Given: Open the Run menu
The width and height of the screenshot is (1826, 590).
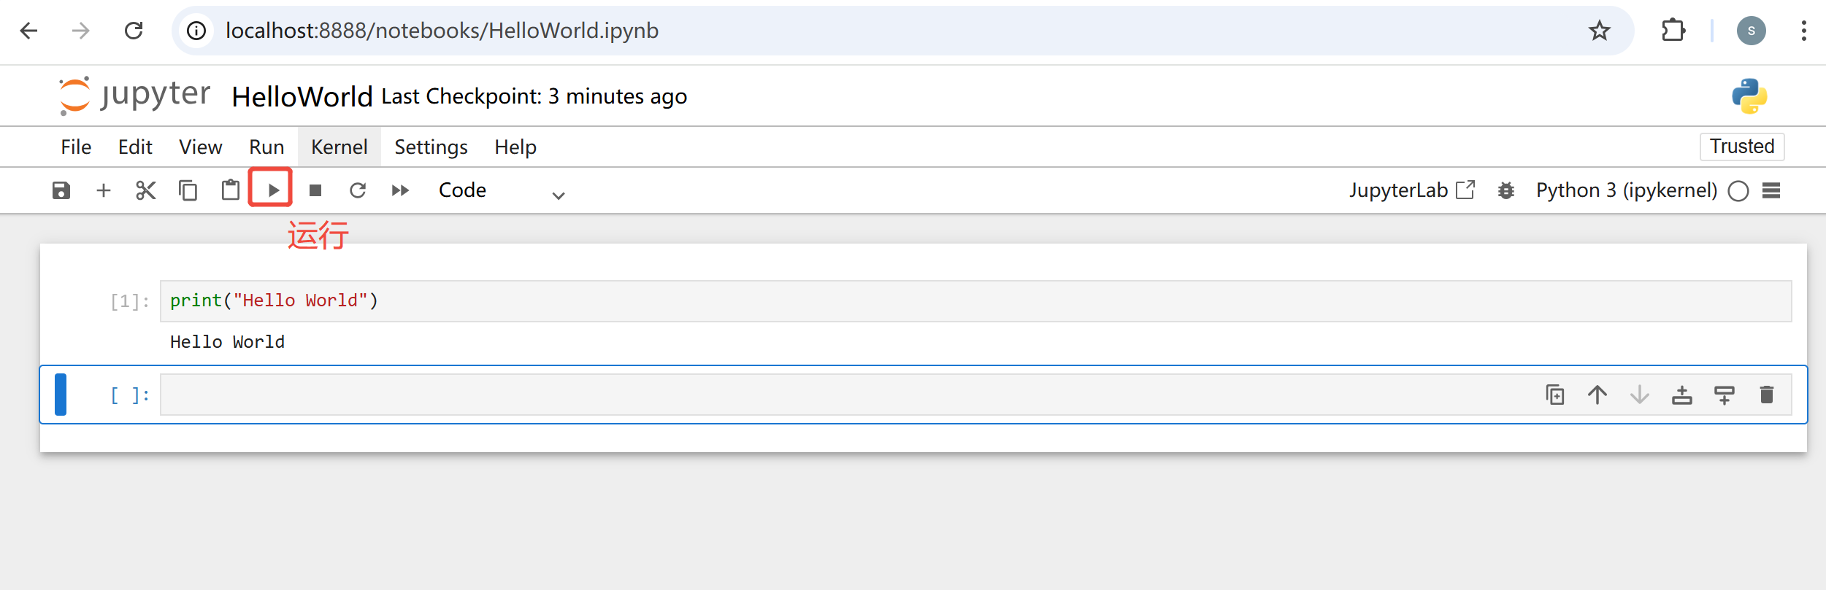Looking at the screenshot, I should [x=266, y=147].
